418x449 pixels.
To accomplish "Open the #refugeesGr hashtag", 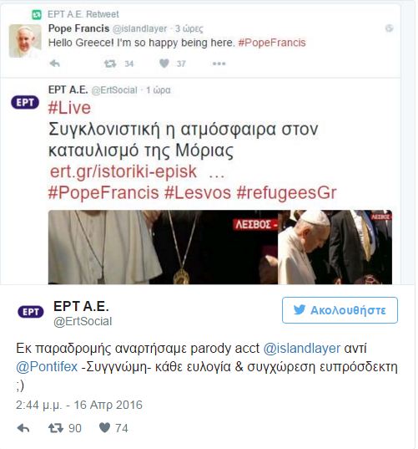I will 286,192.
